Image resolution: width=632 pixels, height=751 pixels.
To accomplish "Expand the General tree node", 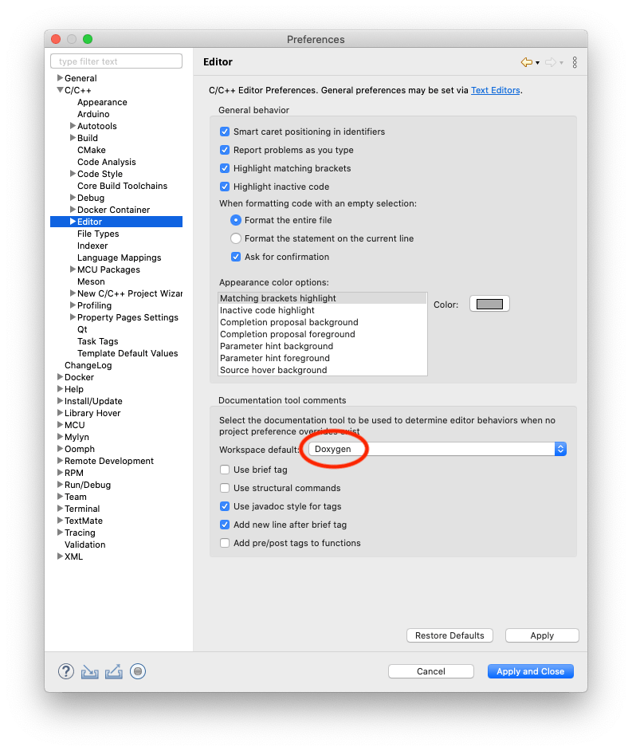I will pos(60,77).
